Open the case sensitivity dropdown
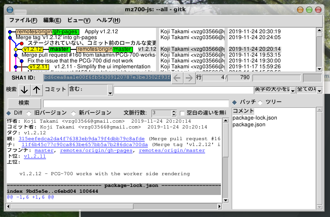The width and height of the screenshot is (330, 217). click(275, 90)
